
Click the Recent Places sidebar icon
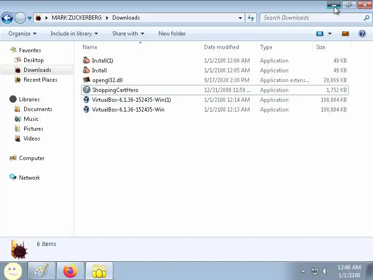pyautogui.click(x=18, y=79)
